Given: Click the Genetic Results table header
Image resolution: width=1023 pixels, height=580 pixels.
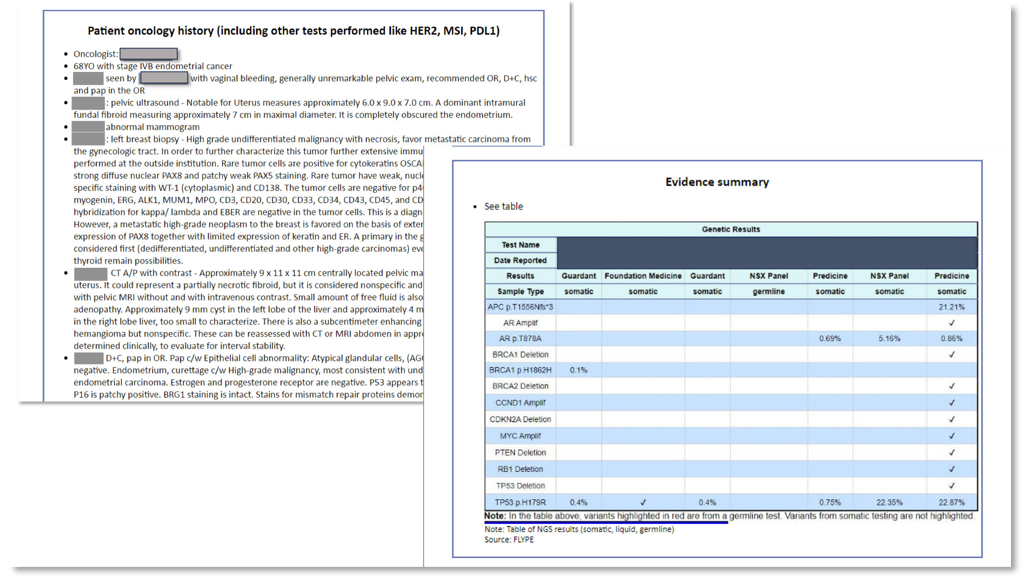Looking at the screenshot, I should click(x=731, y=230).
